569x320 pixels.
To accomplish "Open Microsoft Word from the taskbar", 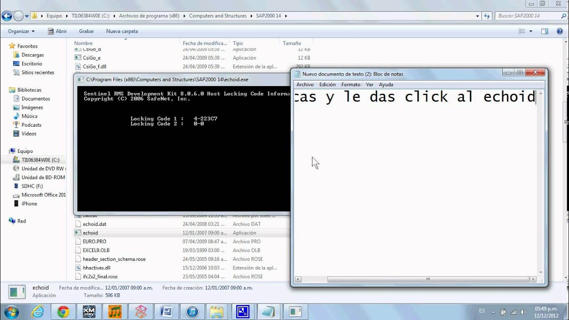I will [166, 312].
